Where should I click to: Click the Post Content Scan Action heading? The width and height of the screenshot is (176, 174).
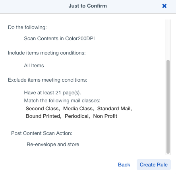coord(42,133)
